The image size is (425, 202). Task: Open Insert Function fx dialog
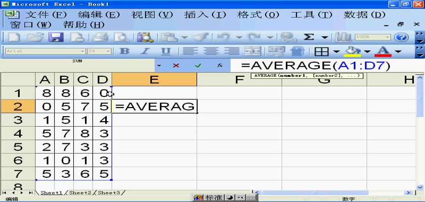pyautogui.click(x=220, y=66)
